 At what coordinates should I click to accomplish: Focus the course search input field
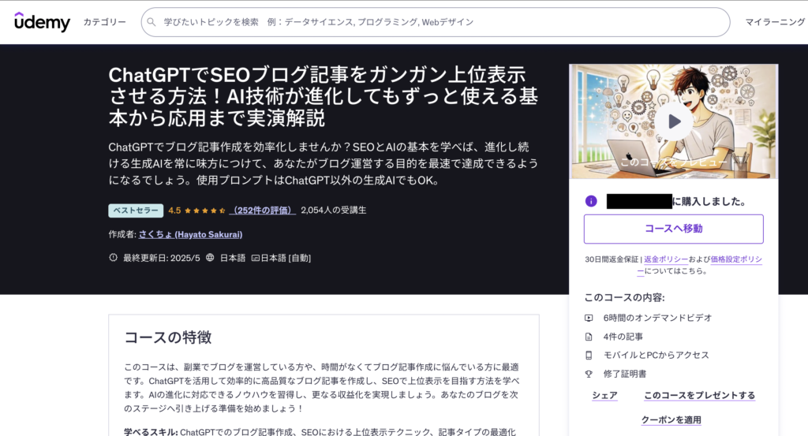pos(442,22)
